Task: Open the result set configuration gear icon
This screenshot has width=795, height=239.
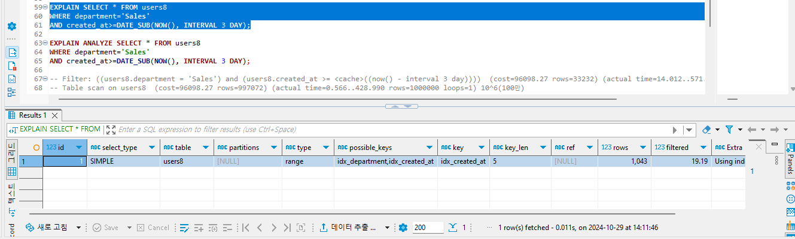Action: (403, 228)
